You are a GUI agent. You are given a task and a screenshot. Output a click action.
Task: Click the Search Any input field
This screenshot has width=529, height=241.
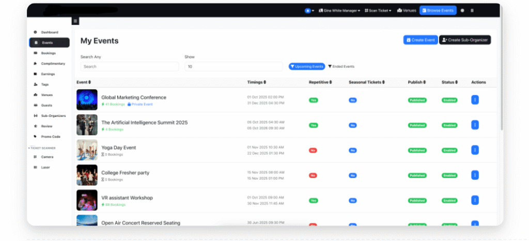129,67
